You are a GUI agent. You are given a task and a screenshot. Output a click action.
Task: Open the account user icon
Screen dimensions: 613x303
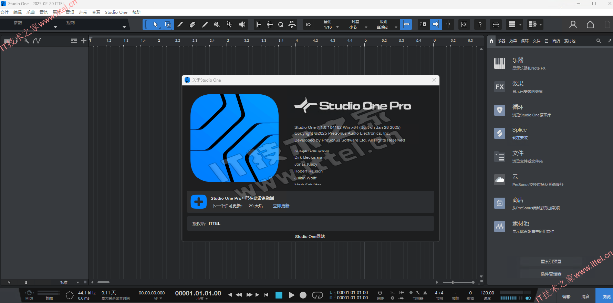coord(573,24)
